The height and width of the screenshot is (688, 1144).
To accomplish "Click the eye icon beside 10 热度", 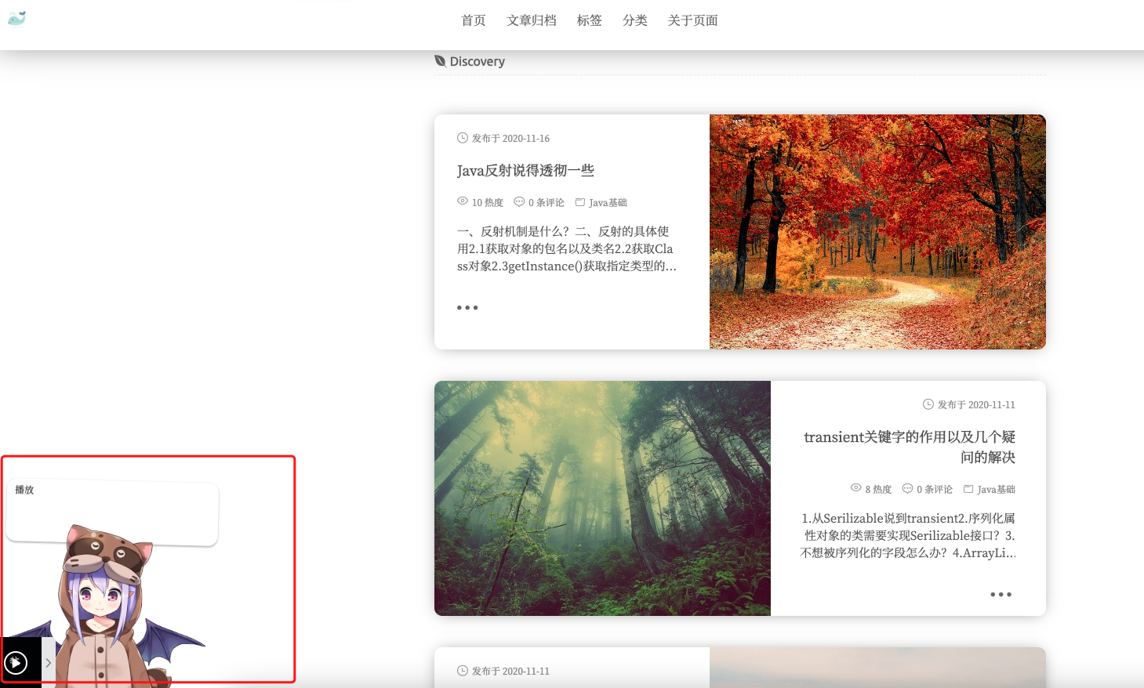I will point(463,201).
